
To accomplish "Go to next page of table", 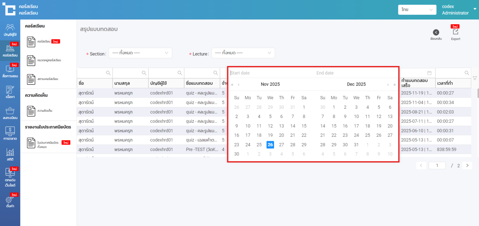I will (x=467, y=165).
